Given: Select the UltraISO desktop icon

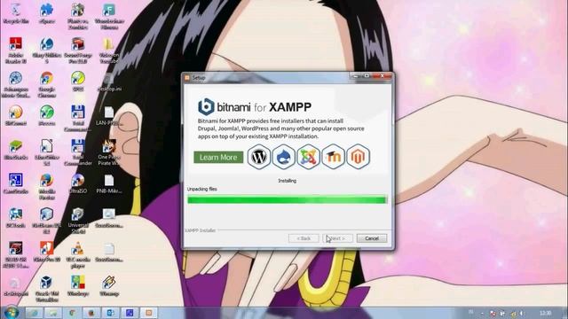Looking at the screenshot, I should click(78, 183).
